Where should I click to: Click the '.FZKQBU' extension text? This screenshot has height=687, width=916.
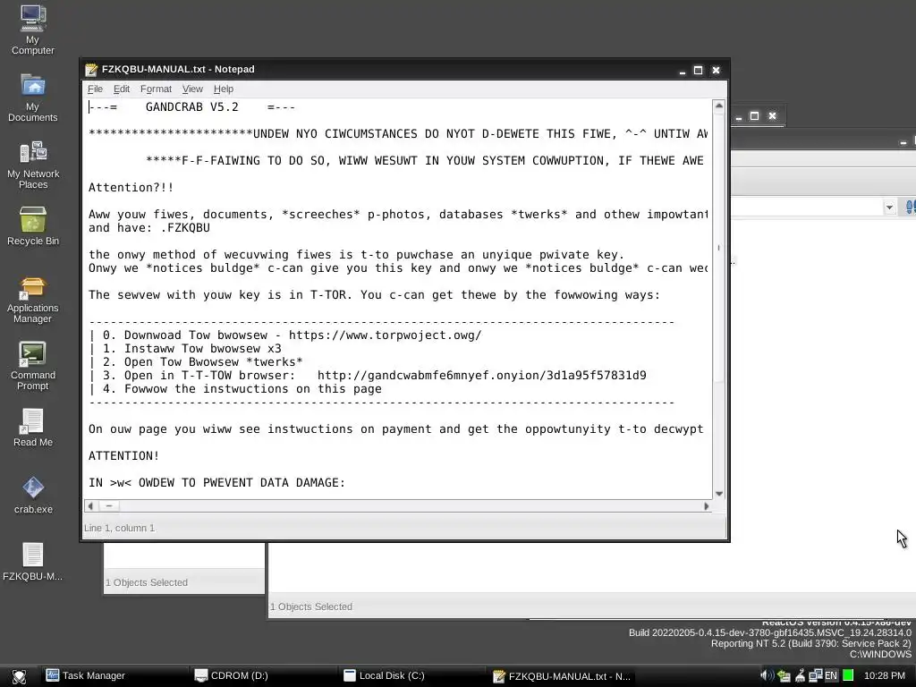tap(184, 228)
